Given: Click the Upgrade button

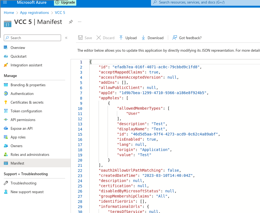Looking at the screenshot, I should pos(65,2).
